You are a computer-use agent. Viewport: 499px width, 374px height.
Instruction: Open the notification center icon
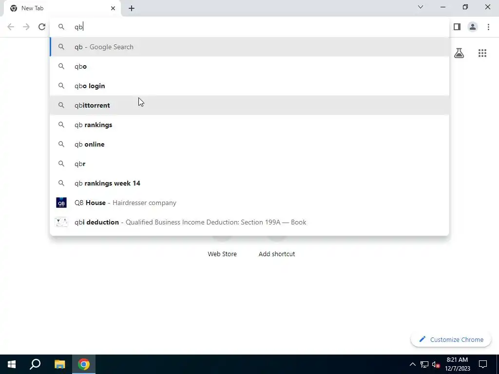483,364
